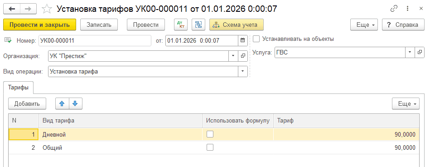
Task: Open calendar picker for the date field
Action: (242, 41)
